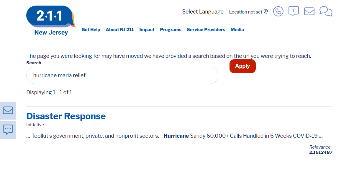Go to the Programs menu
Viewport: 354px width, 185px height.
(171, 30)
